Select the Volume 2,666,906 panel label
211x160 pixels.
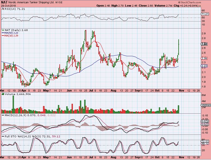point(18,94)
